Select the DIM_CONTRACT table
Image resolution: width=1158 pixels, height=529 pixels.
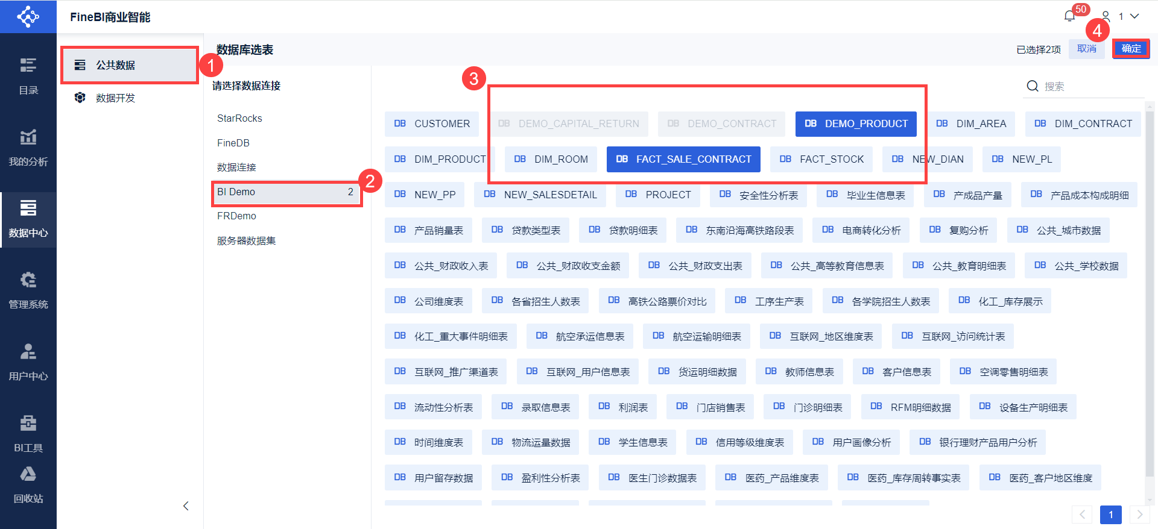tap(1083, 124)
